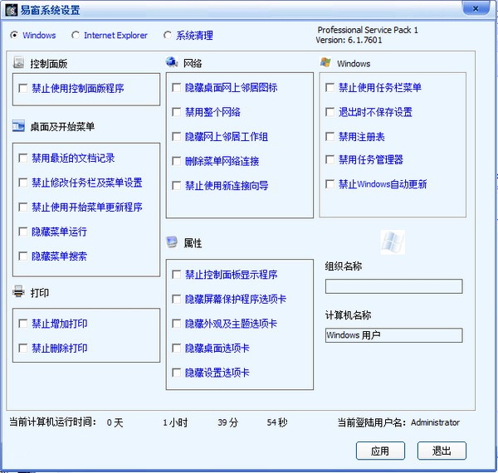Select the Internet Explorer radio button
Screen dimensions: 498x473
(x=76, y=35)
